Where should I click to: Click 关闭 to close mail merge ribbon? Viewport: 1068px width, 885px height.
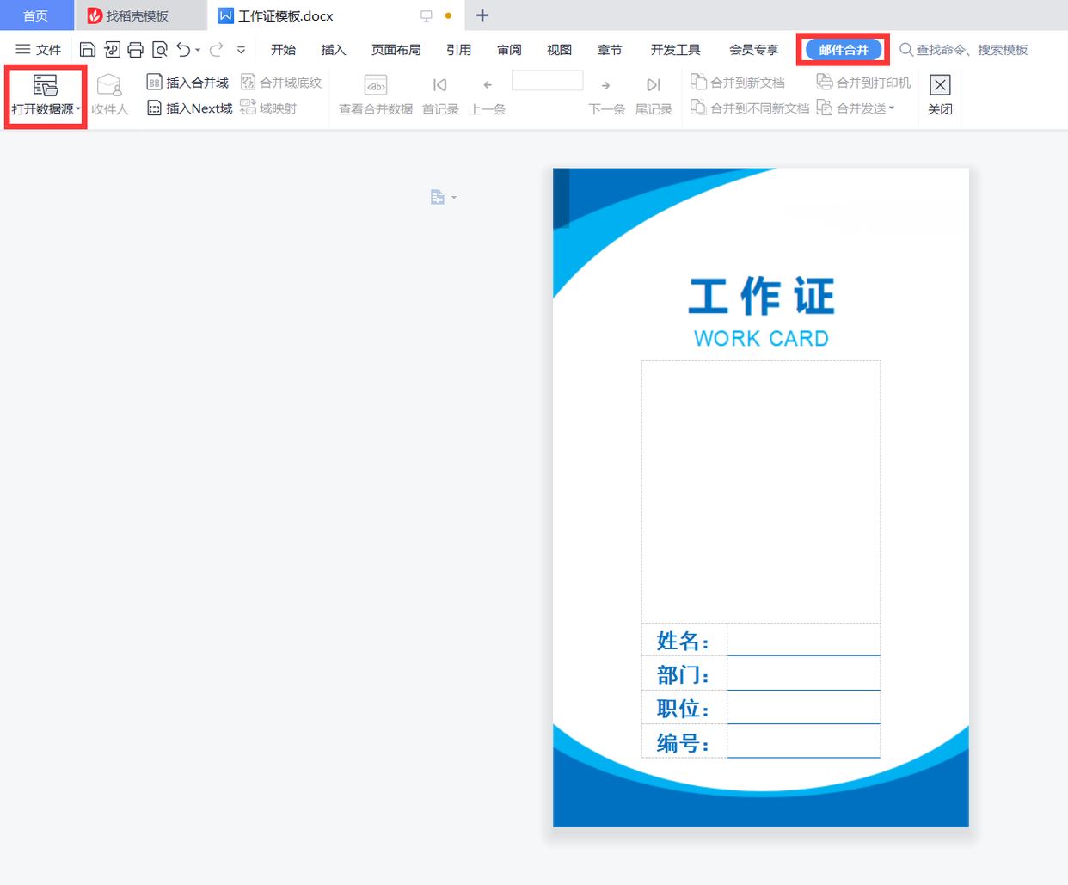940,95
